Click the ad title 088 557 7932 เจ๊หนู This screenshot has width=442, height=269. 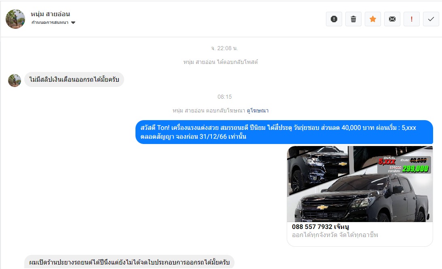pos(321,227)
